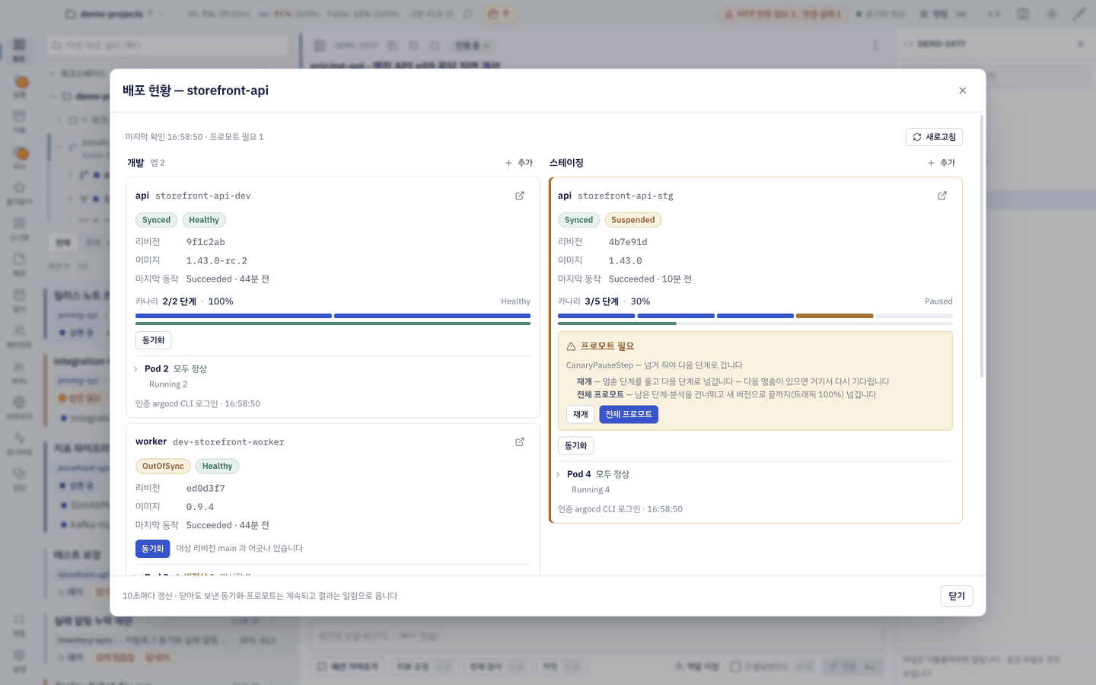Click revision ed0d3f7

[205, 488]
